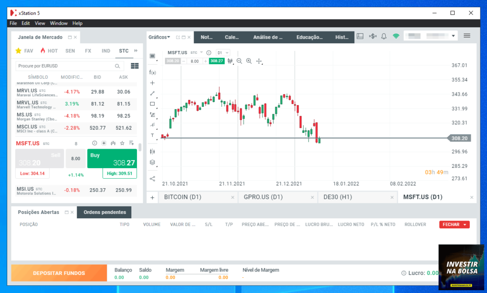
Task: Open chart type candlestick sidebar tool
Action: (x=152, y=152)
